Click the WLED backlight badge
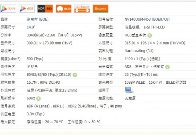The image size is (196, 135). (64, 8)
